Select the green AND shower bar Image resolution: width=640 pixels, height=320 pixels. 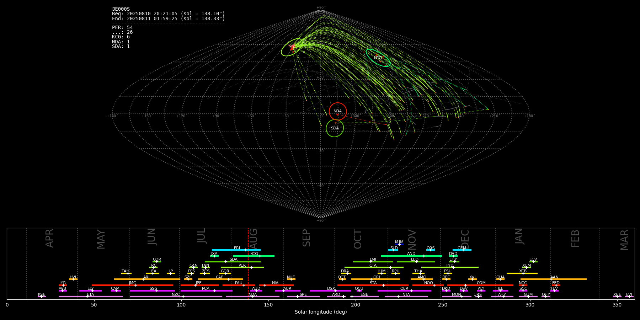411,256
